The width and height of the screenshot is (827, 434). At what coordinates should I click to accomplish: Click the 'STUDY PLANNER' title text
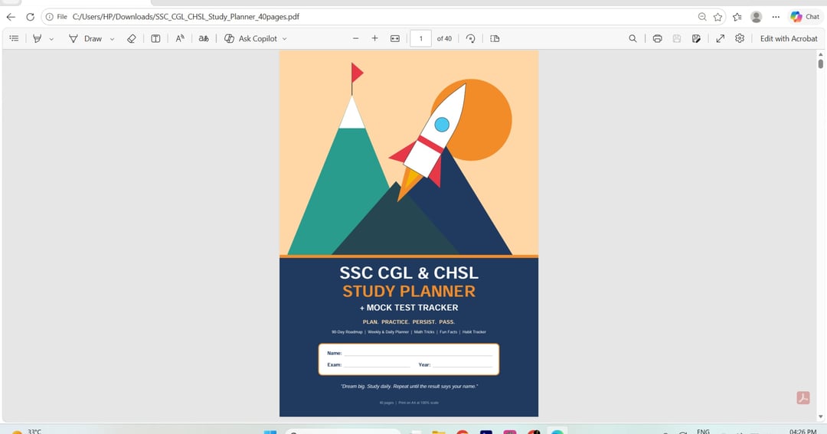409,291
